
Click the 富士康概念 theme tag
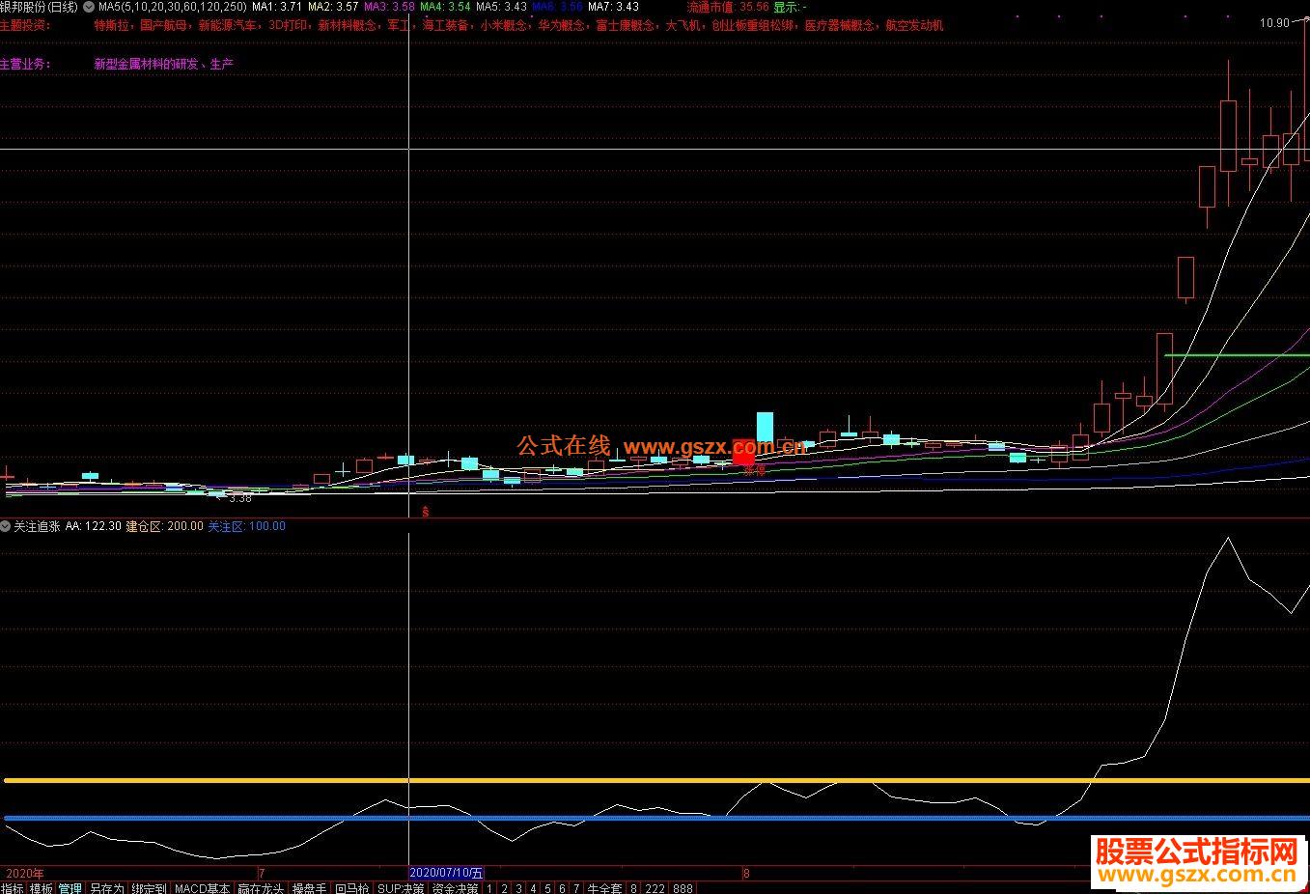point(625,26)
